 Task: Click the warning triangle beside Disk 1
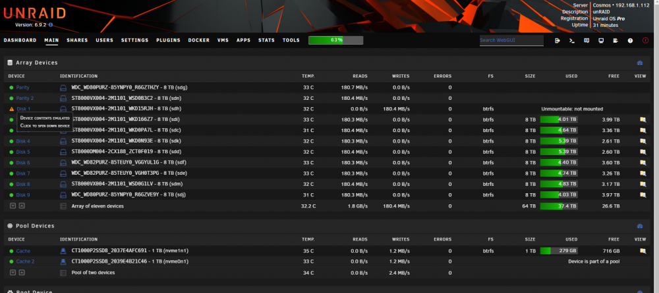coord(11,109)
